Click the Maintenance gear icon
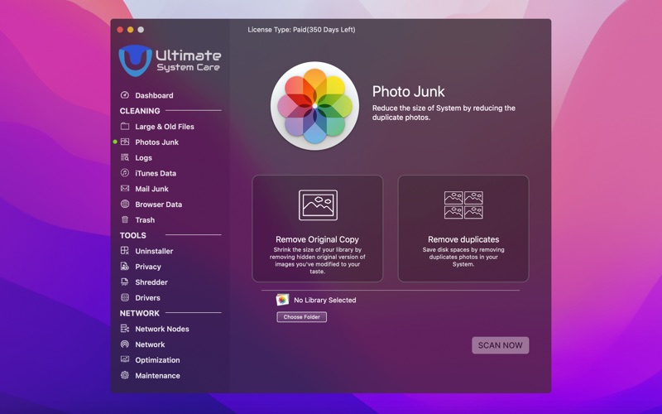This screenshot has height=414, width=662. click(x=125, y=375)
